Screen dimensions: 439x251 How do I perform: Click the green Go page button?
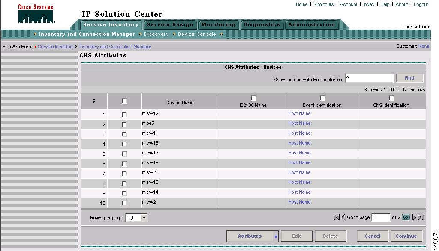406,217
